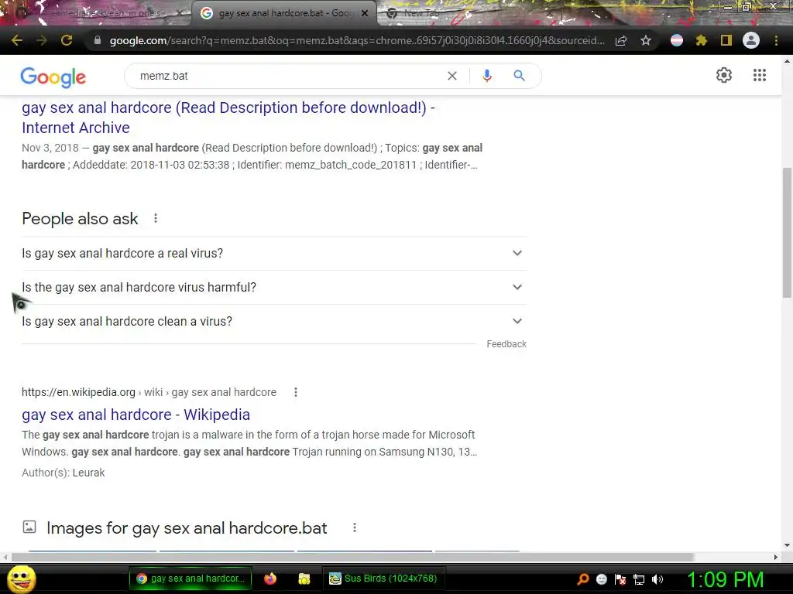Click the smiley face Start button

[x=22, y=579]
